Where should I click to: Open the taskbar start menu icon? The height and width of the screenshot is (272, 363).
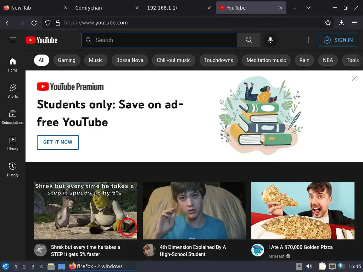(6, 266)
